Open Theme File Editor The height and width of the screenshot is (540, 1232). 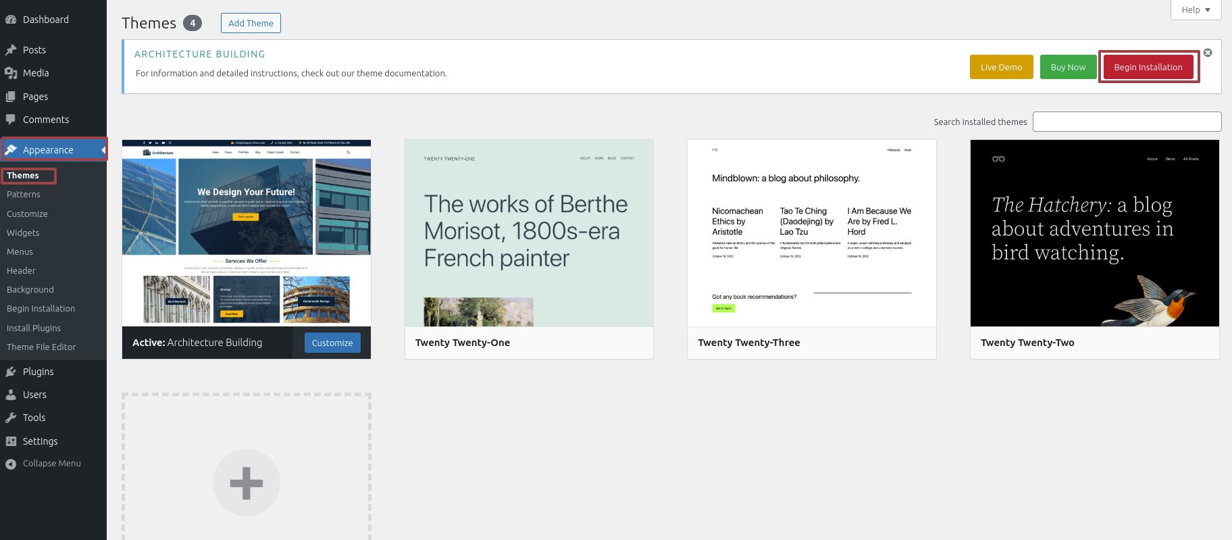pyautogui.click(x=41, y=347)
